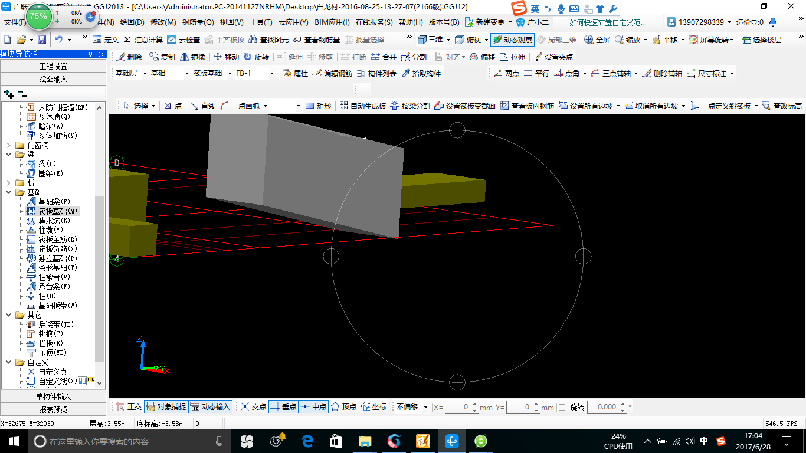Expand the 门窗洞 tree node
This screenshot has width=806, height=453.
pyautogui.click(x=8, y=145)
